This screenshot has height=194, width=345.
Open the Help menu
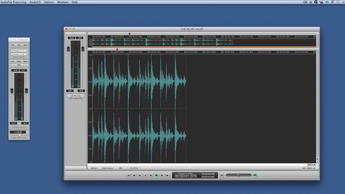coord(74,2)
